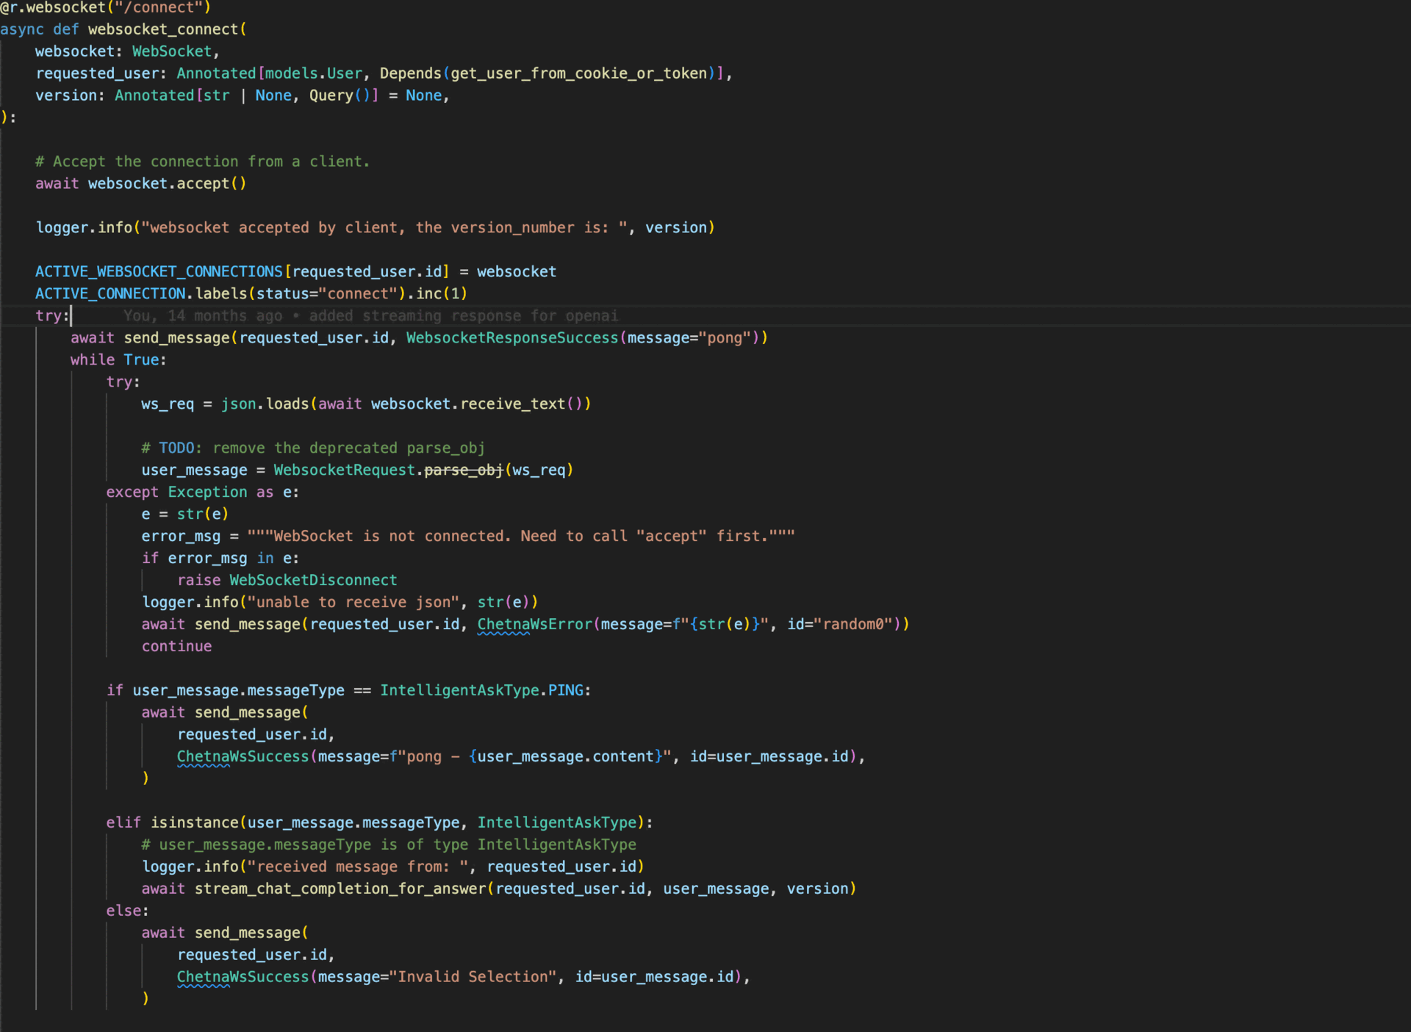1411x1032 pixels.
Task: Click the WebSocketDisconnect exception name
Action: tap(312, 580)
